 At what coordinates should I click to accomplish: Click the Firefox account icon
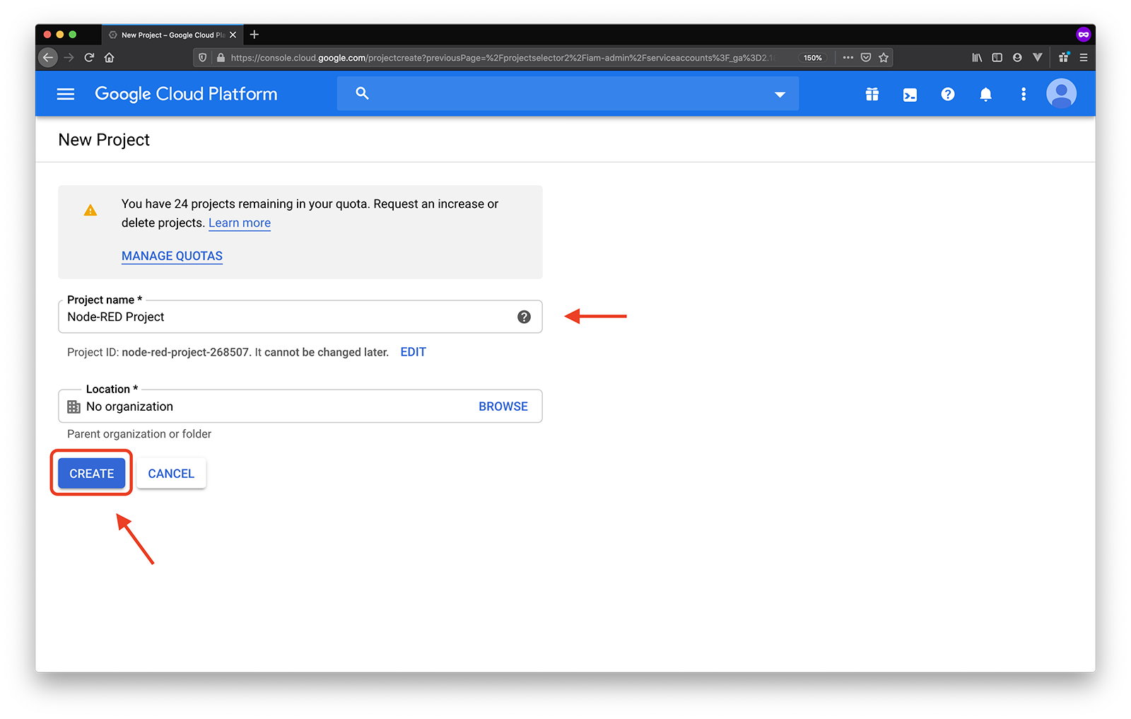pos(1017,58)
